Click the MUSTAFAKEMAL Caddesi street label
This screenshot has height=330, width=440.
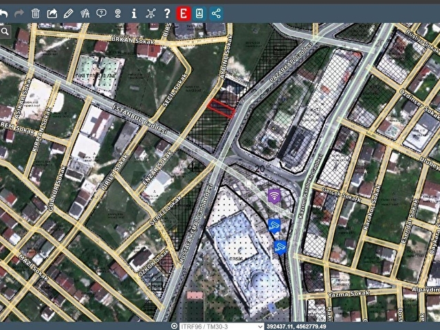[196, 224]
